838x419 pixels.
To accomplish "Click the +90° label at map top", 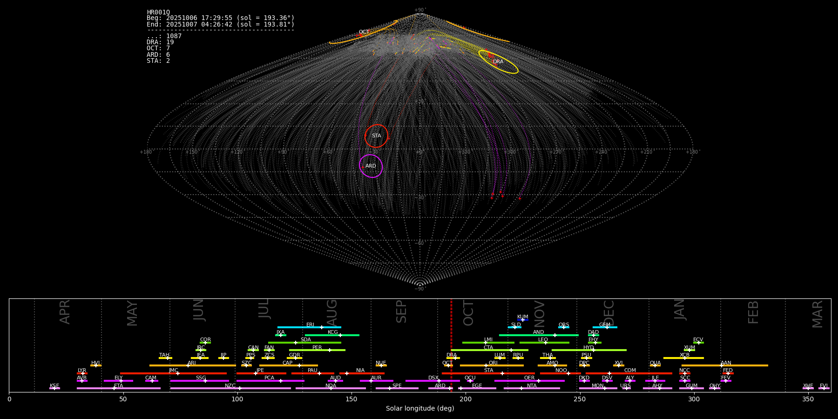I will click(x=420, y=10).
